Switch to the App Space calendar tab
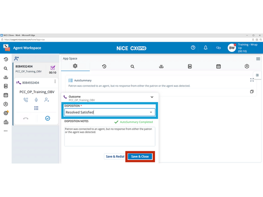Image resolution: width=263 pixels, height=197 pixels. click(219, 67)
